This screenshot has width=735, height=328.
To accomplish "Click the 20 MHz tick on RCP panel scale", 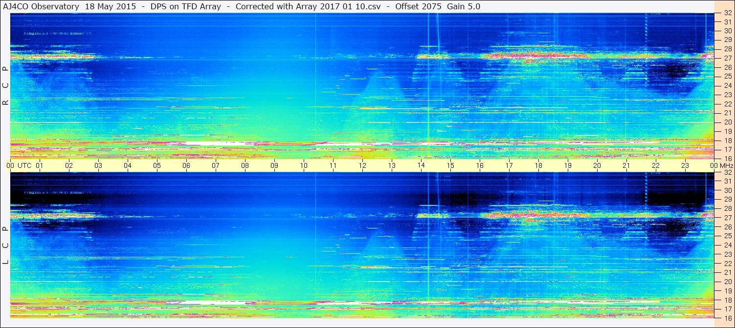I will (x=728, y=122).
